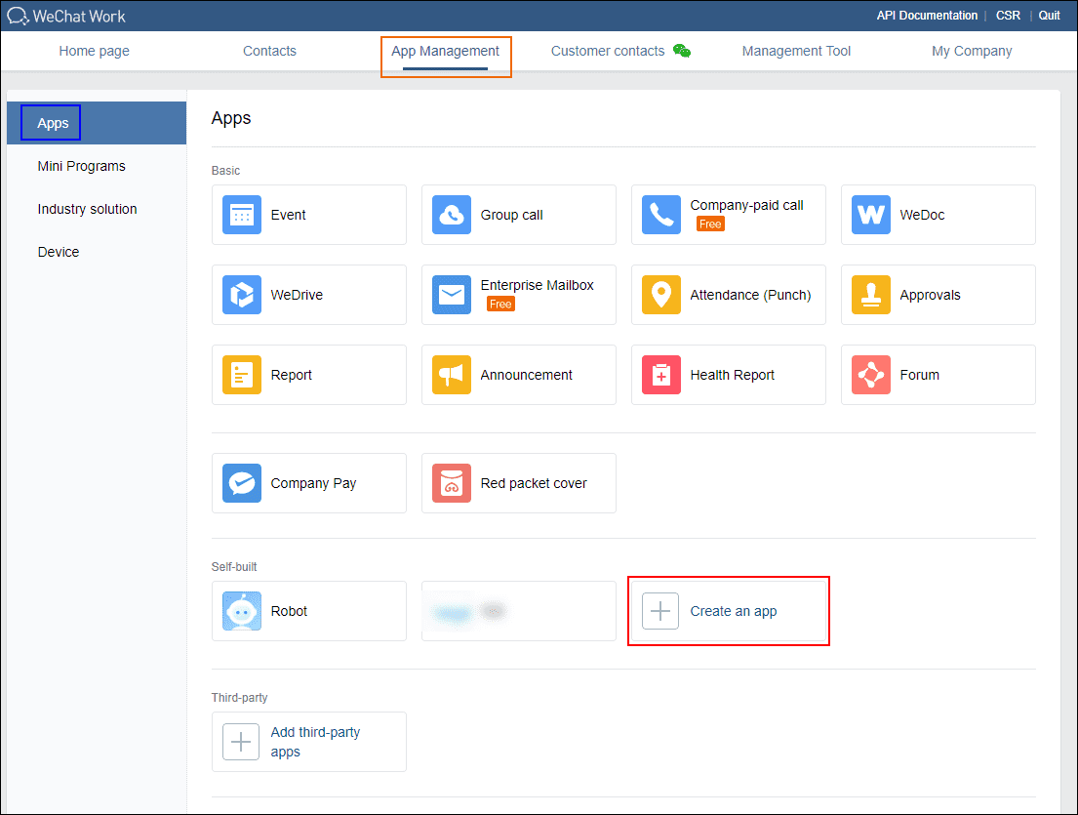
Task: Open the Attendance (Punch) location icon
Action: click(x=660, y=295)
